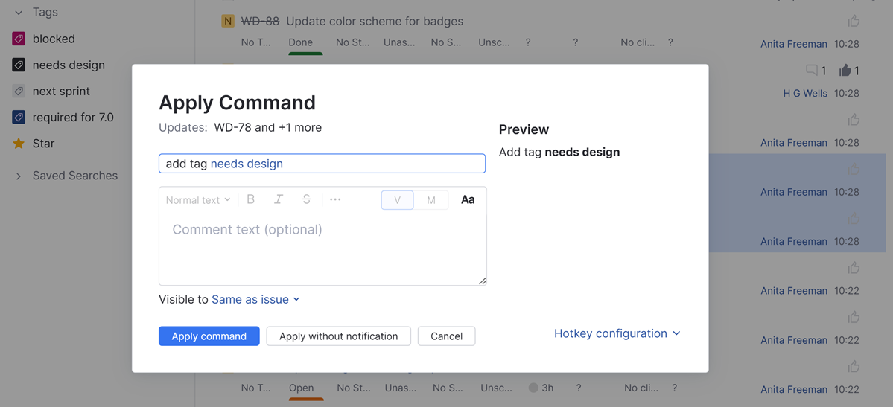893x407 pixels.
Task: Switch editor to visual mode (V)
Action: (x=398, y=199)
